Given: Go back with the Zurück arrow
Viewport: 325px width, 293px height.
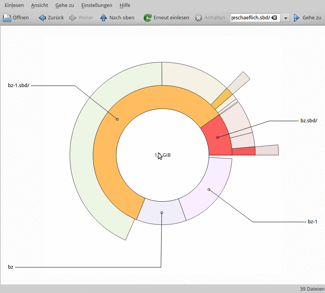Looking at the screenshot, I should pyautogui.click(x=43, y=18).
